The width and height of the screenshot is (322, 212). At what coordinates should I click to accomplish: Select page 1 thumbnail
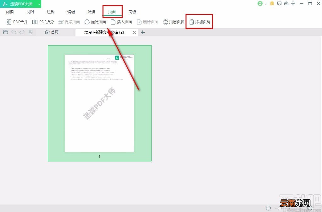tap(100, 103)
